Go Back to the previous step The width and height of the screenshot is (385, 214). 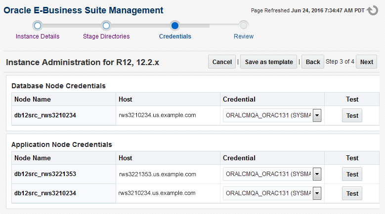tap(313, 62)
